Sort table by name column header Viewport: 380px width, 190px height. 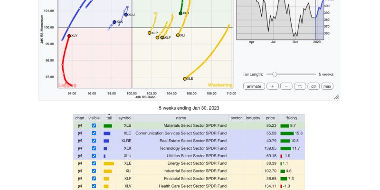pyautogui.click(x=181, y=118)
